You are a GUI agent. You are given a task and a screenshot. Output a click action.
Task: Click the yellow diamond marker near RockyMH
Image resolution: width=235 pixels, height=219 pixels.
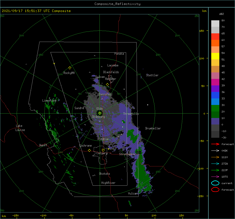coord(70,68)
